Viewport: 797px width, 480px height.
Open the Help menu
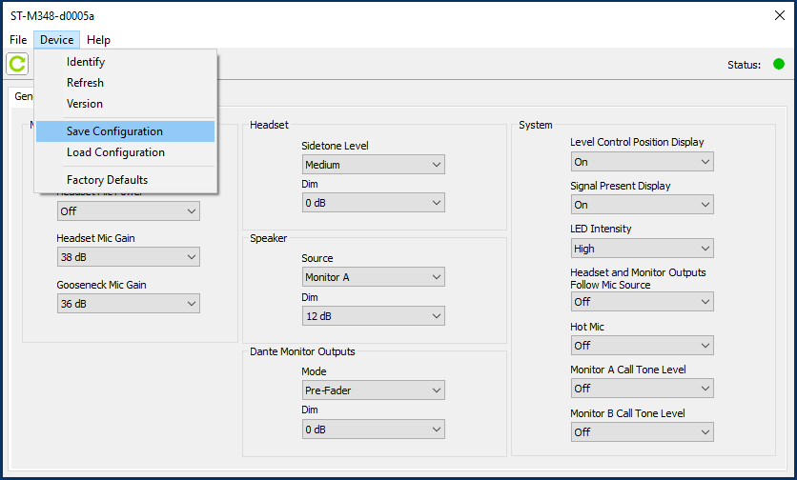coord(98,40)
